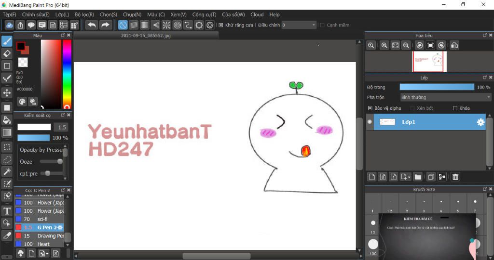Open Tệp(F) menu

tap(10, 14)
